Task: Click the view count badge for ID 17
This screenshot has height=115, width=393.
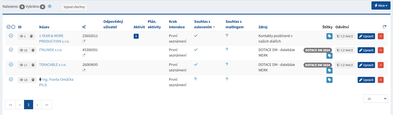Action: click(23, 65)
